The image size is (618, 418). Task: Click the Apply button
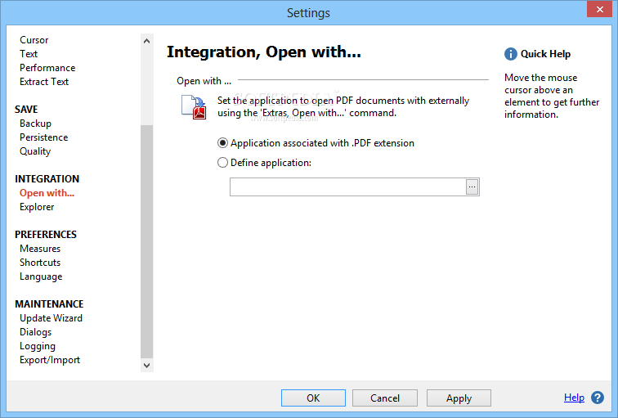tap(459, 398)
